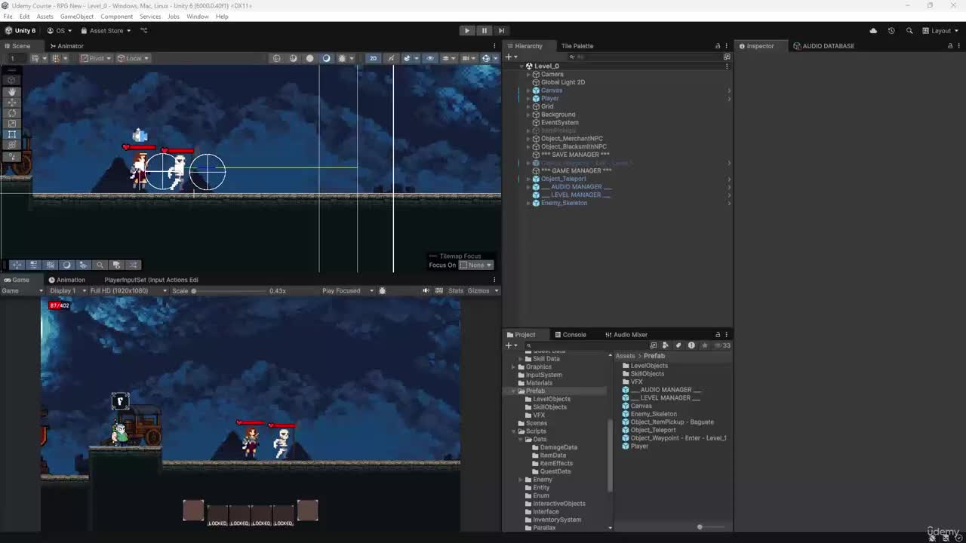This screenshot has height=543, width=966.
Task: Open Pivot handle position dropdown
Action: (x=96, y=58)
